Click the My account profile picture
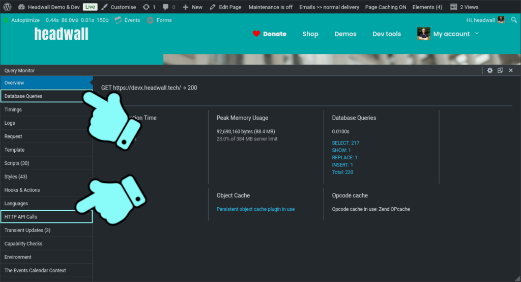This screenshot has width=521, height=282. pos(424,34)
